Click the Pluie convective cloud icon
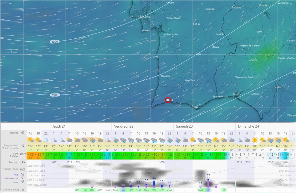Image resolution: width=296 pixels, height=193 pixels. tap(23, 178)
